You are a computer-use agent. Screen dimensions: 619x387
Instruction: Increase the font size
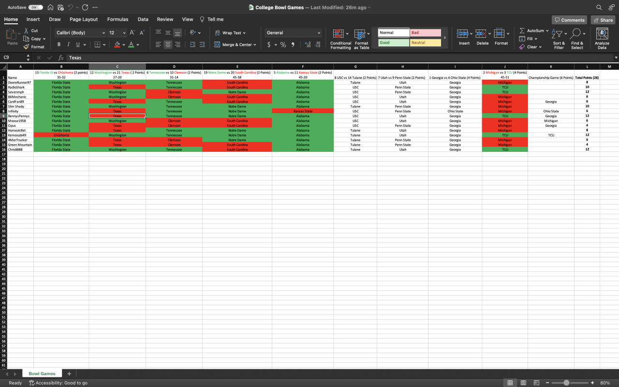point(132,32)
